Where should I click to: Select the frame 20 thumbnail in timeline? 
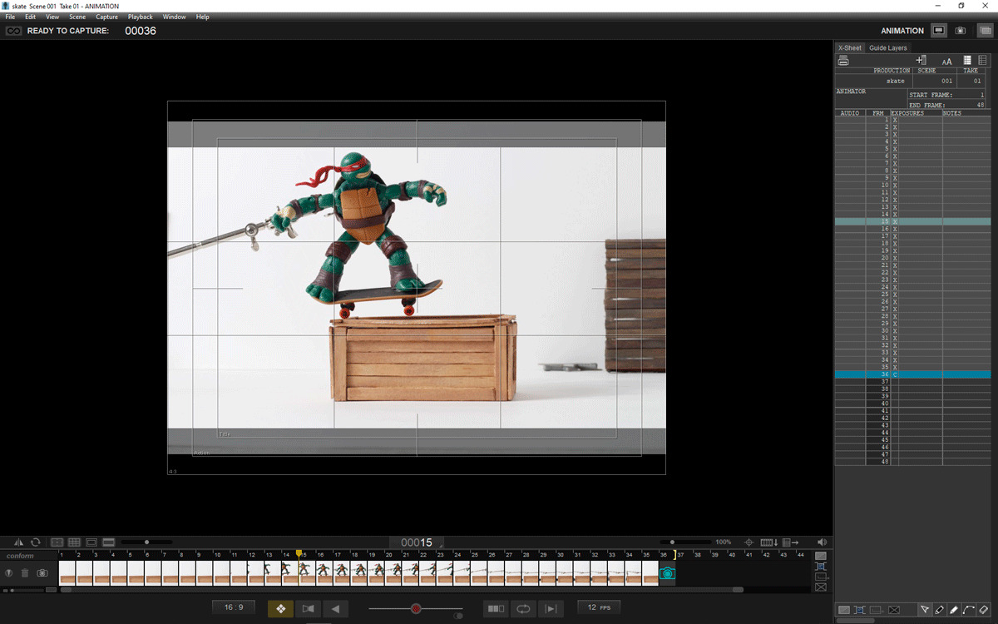point(394,572)
